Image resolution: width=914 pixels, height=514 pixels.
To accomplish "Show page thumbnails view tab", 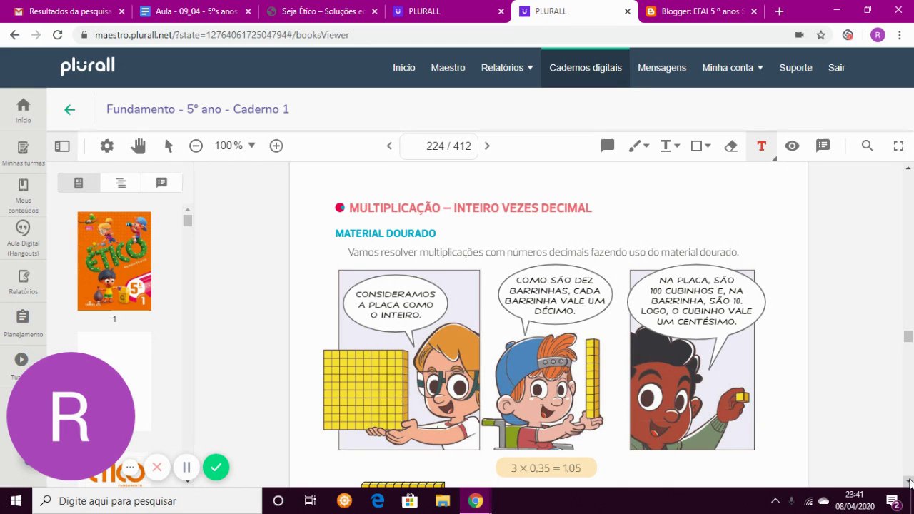I will (79, 183).
